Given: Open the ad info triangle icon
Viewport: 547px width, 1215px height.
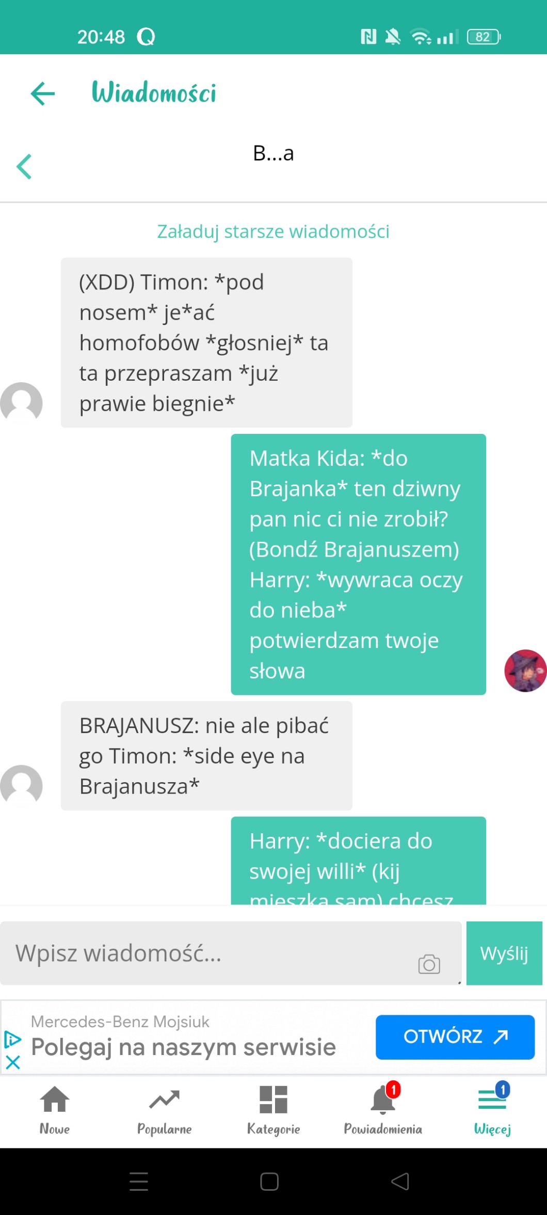Looking at the screenshot, I should (12, 1039).
